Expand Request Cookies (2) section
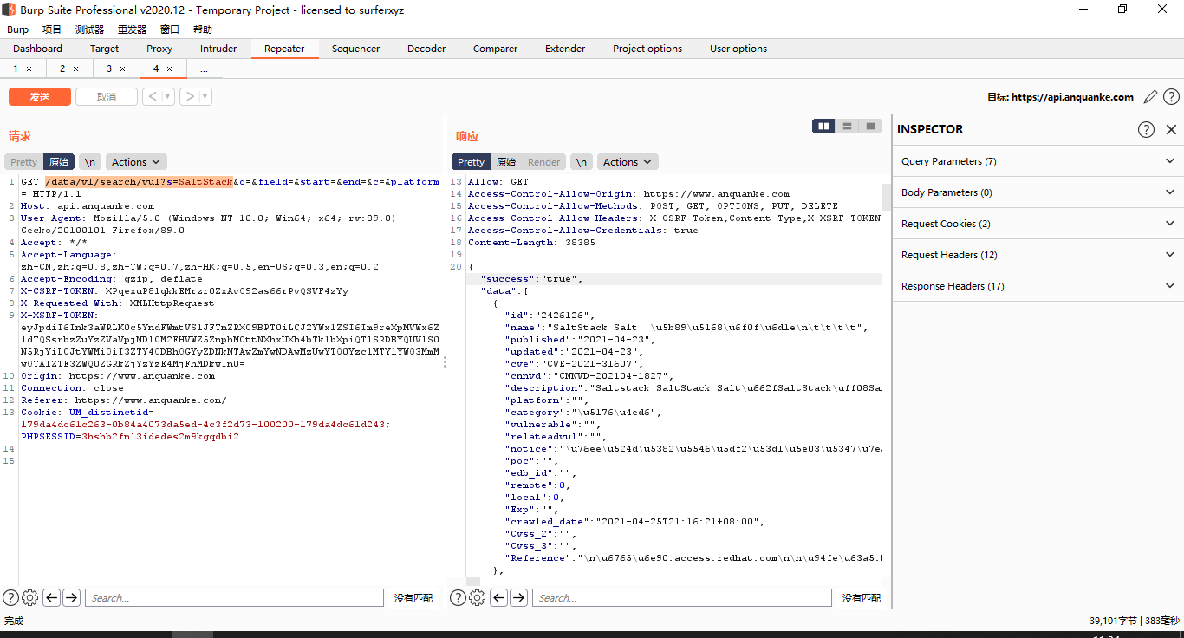 1038,224
